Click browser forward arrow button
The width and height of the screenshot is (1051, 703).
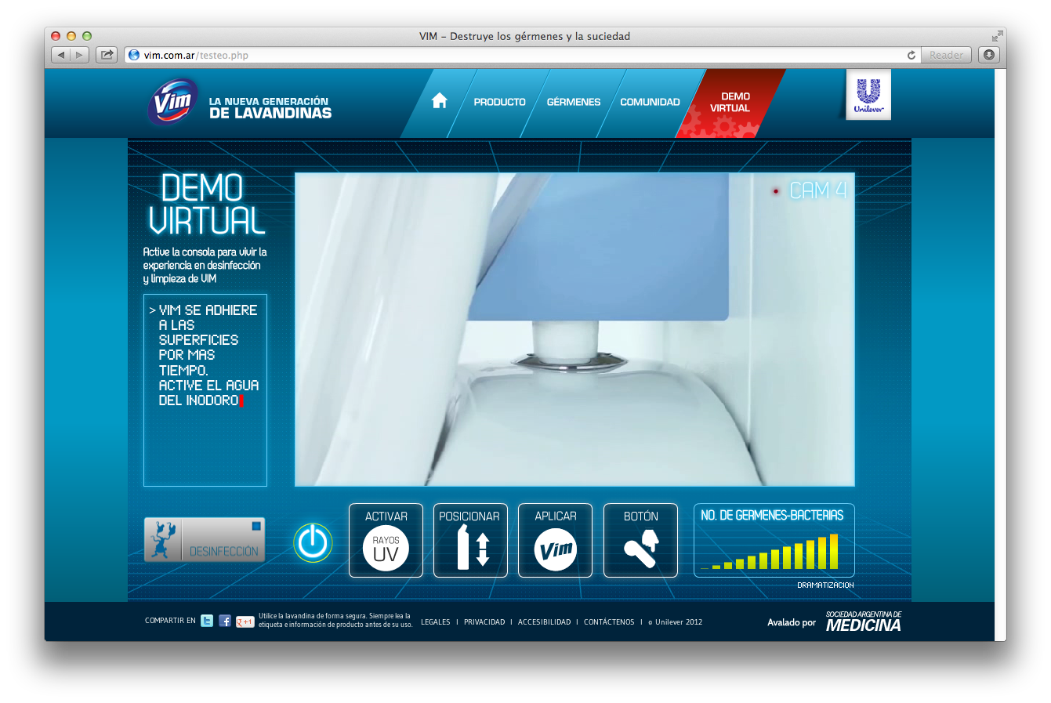coord(79,55)
